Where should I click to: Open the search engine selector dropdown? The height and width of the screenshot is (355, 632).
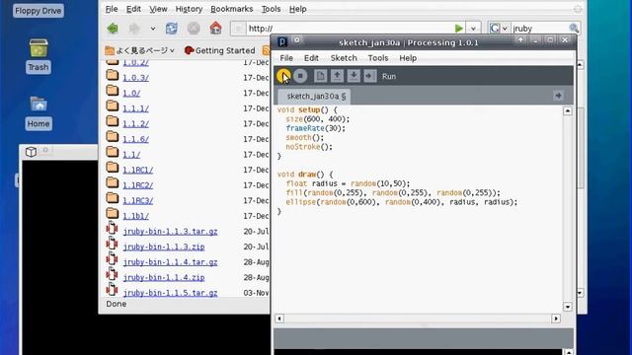(498, 29)
